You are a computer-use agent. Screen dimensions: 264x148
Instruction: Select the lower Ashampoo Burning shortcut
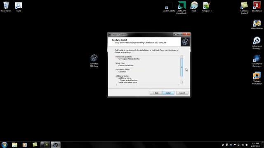coord(257,61)
